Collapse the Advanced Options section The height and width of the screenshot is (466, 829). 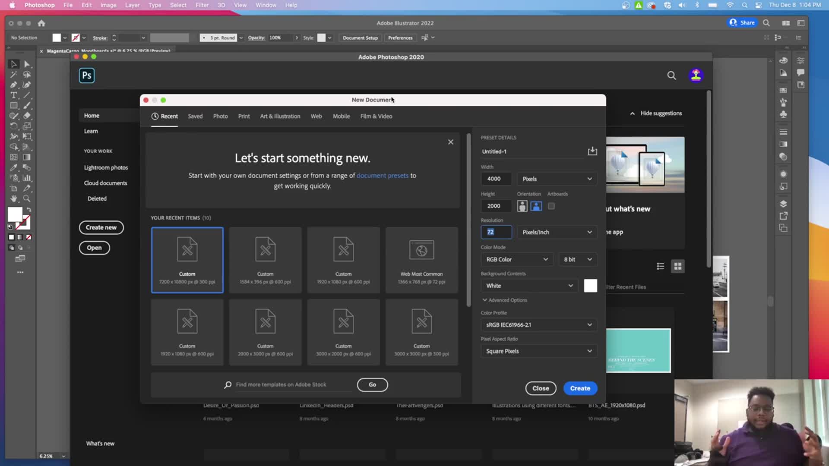click(504, 300)
